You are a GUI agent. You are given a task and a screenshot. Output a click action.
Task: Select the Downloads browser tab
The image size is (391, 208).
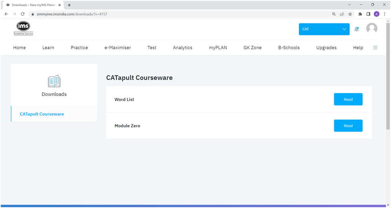pos(34,5)
